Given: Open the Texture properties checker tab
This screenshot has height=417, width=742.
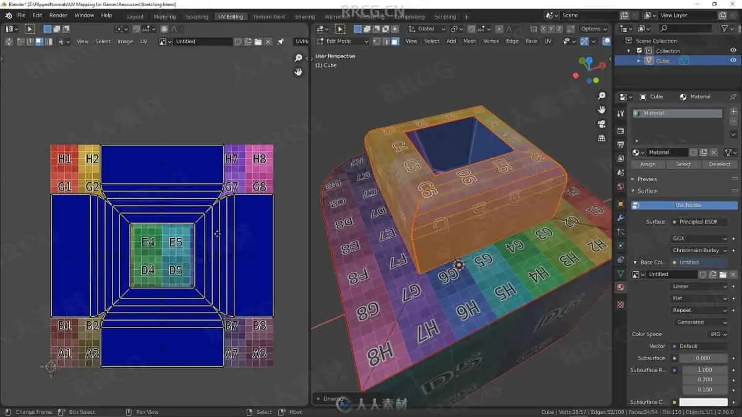Looking at the screenshot, I should 621,305.
